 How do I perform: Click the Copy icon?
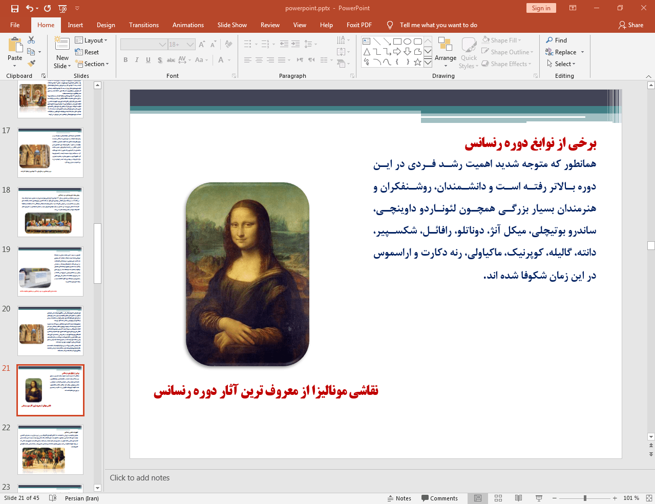[31, 52]
